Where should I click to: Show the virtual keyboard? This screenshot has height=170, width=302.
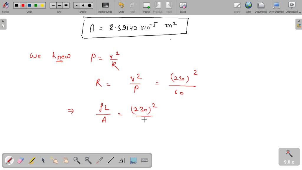145,160
